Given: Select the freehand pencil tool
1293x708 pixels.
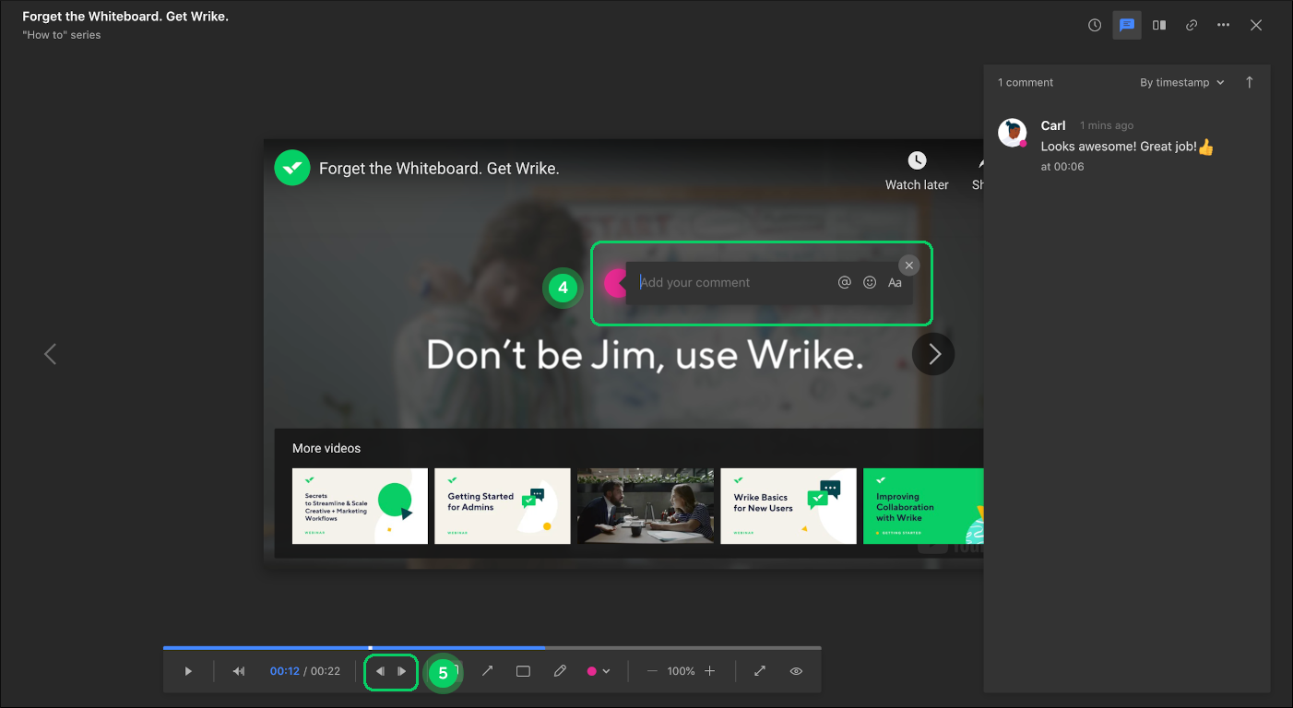Looking at the screenshot, I should (560, 671).
